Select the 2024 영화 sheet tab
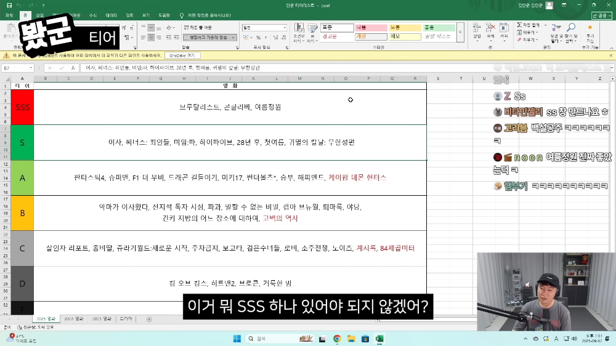The width and height of the screenshot is (616, 346). click(x=74, y=319)
